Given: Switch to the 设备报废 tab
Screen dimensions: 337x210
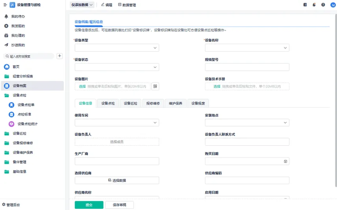Looking at the screenshot, I should [x=198, y=103].
